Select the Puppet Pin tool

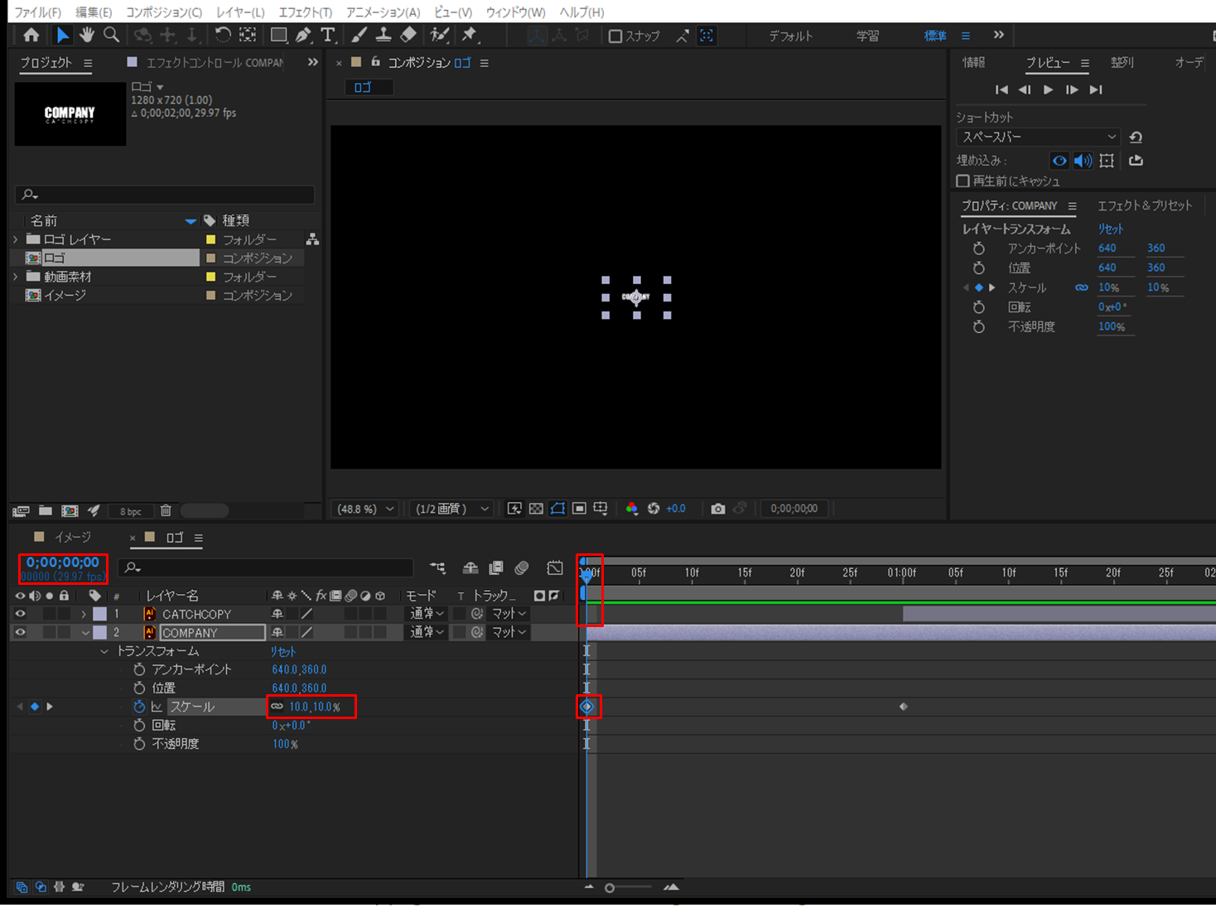(x=470, y=35)
